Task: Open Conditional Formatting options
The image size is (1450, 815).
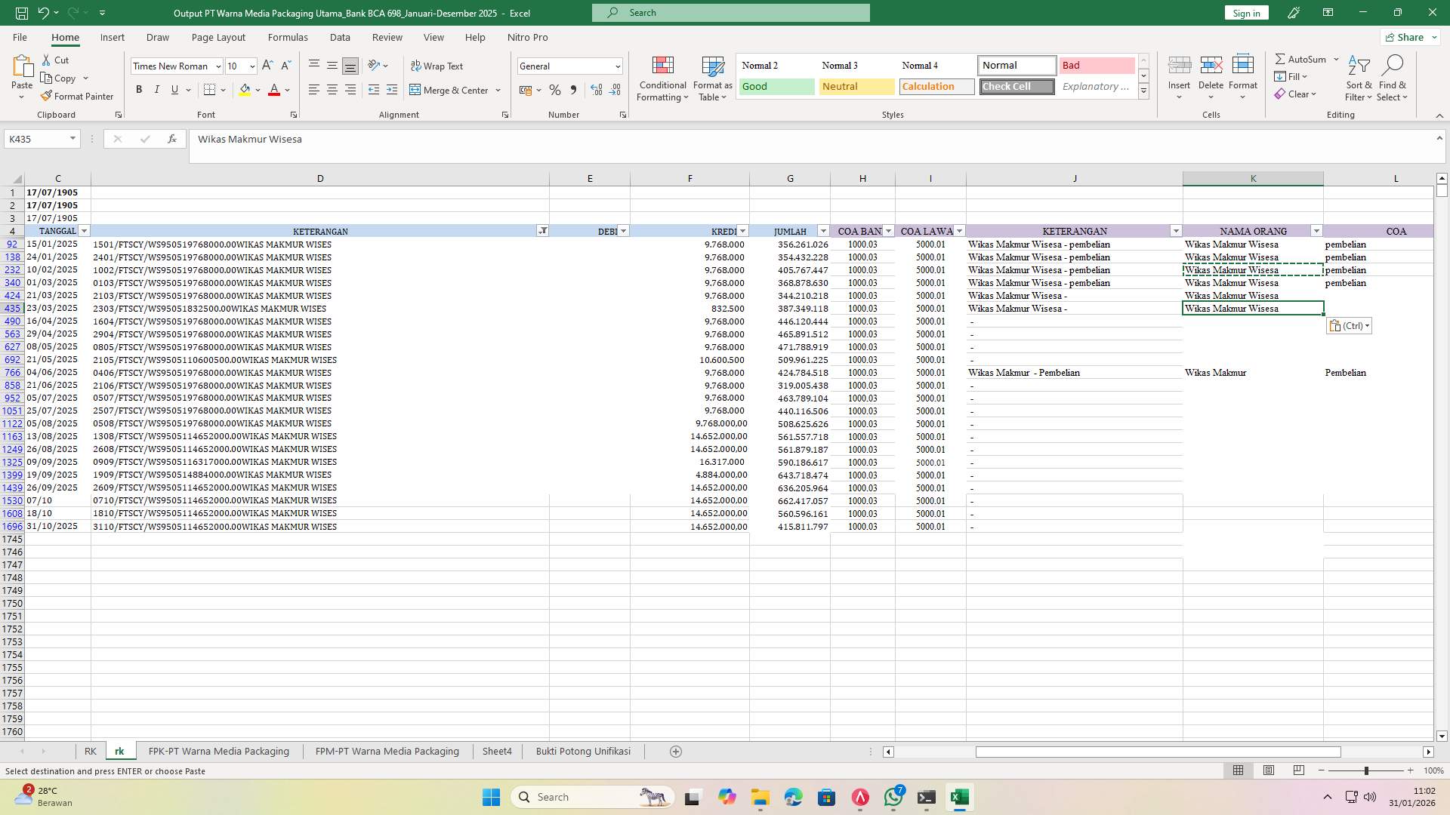Action: pos(662,78)
